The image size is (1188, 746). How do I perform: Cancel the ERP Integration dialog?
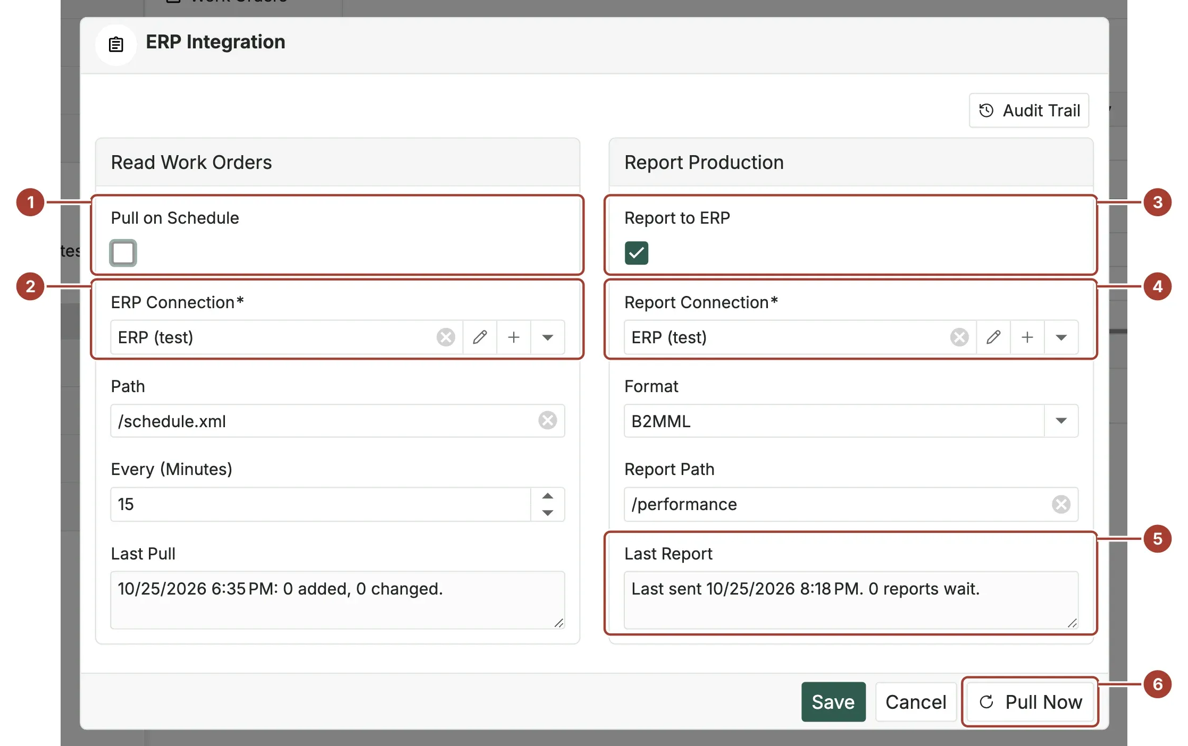916,702
